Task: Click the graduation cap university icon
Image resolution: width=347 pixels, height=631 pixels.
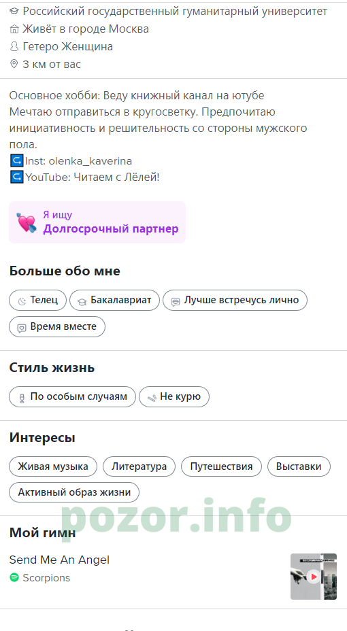Action: (14, 12)
